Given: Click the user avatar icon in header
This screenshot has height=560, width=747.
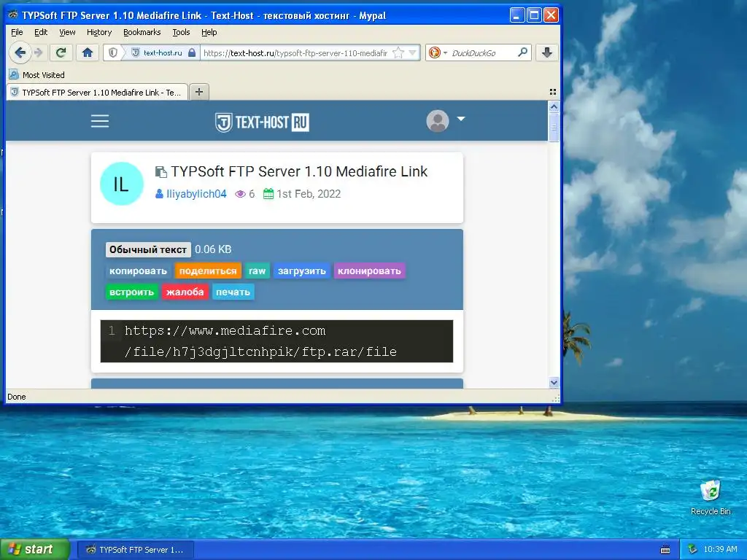Looking at the screenshot, I should click(438, 121).
